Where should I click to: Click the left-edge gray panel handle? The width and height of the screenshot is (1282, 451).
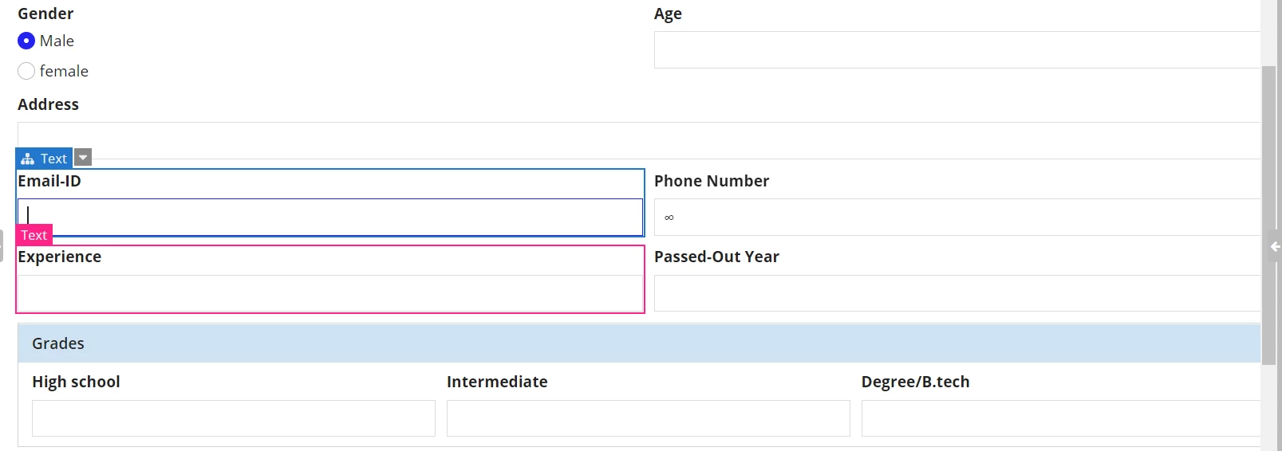(2, 245)
